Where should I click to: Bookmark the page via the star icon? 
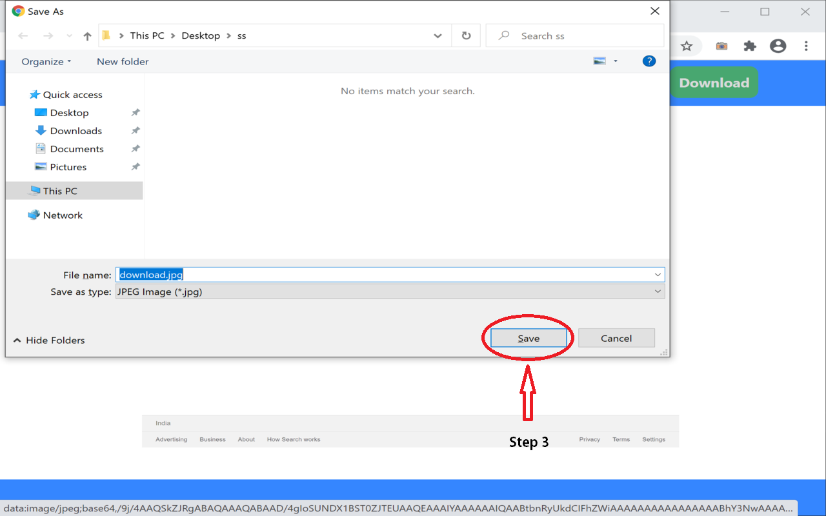688,46
